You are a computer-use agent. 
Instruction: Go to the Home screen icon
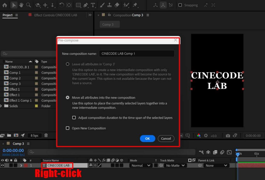point(5,5)
